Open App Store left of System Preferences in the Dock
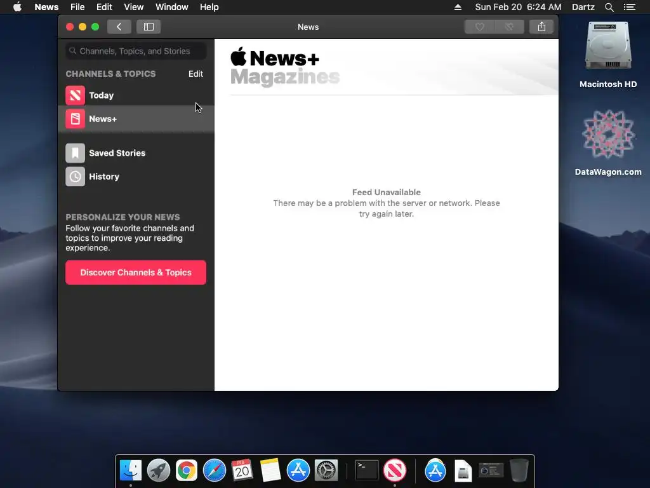Screen dimensions: 650x488 (298, 471)
